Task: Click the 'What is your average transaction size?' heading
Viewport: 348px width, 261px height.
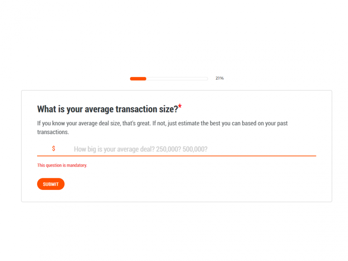Action: coord(107,109)
